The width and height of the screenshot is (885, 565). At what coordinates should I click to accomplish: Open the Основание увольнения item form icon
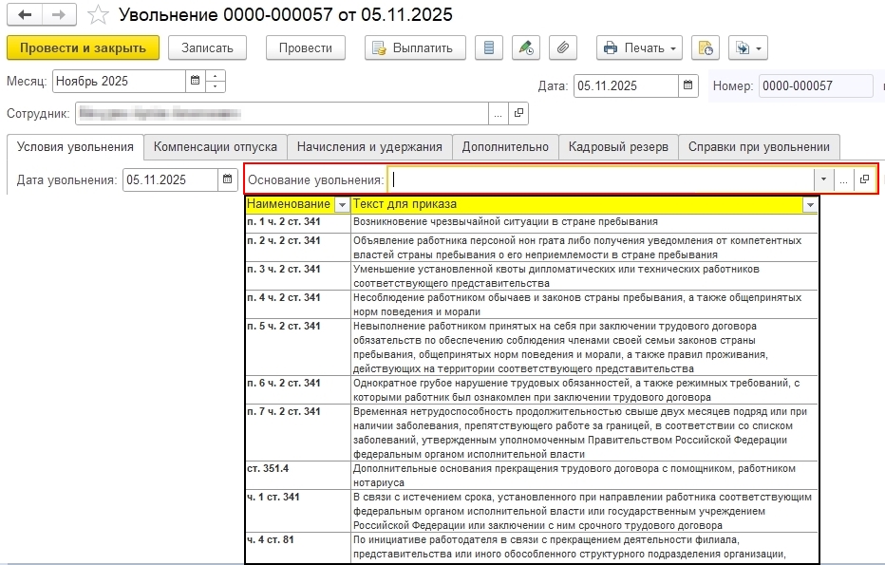click(865, 179)
